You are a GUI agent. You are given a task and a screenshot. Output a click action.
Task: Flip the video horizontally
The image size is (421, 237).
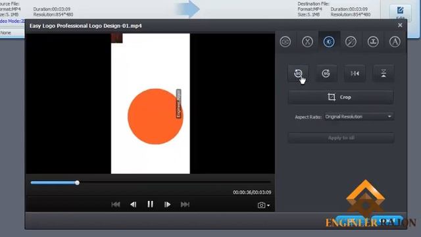coord(355,73)
